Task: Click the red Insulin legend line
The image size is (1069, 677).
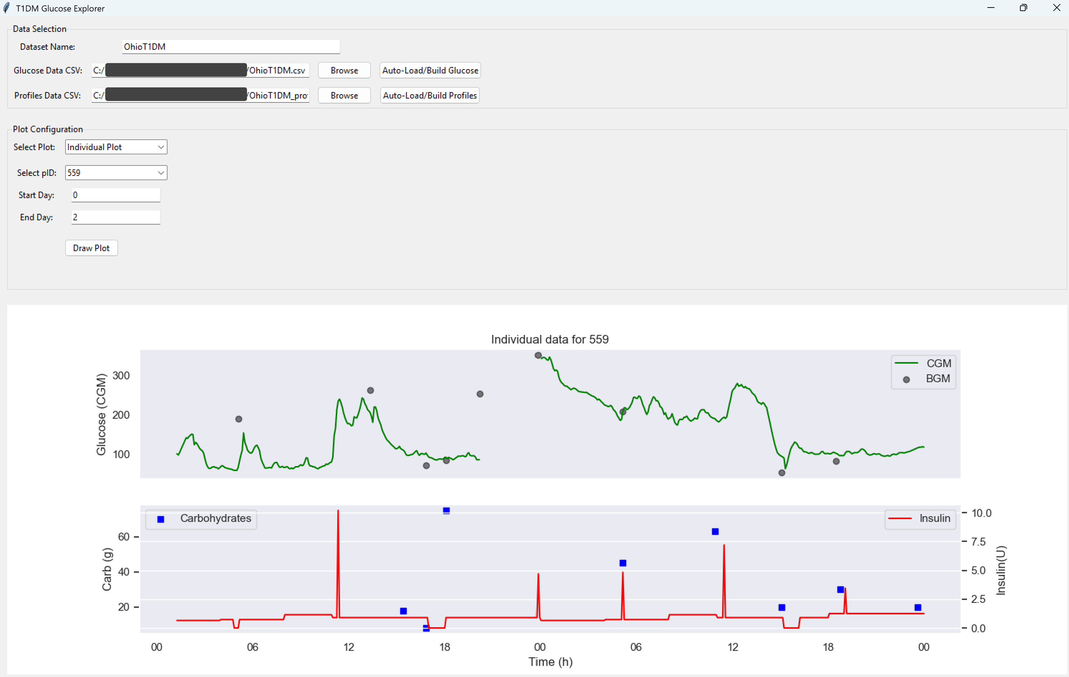Action: click(900, 518)
